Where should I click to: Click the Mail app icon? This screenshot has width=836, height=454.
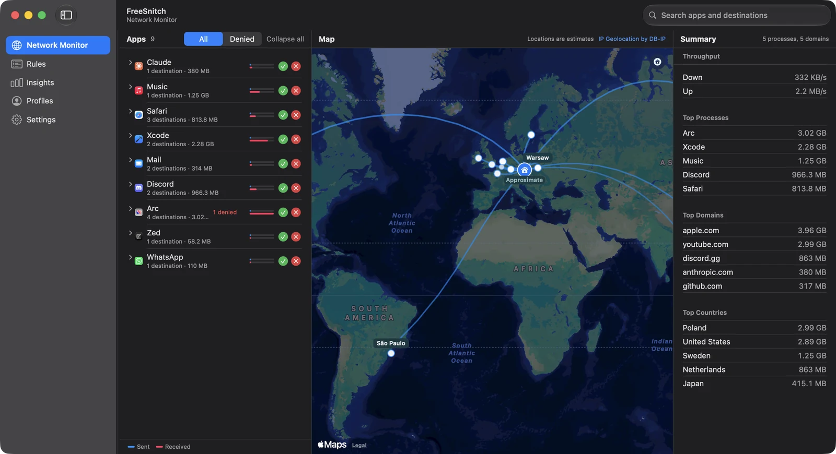138,164
